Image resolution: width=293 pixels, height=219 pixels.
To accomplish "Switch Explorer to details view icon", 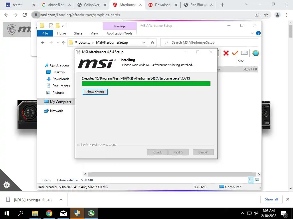I will [x=251, y=180].
